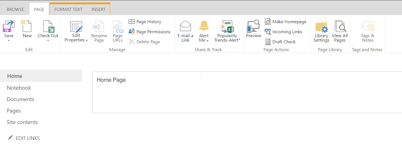Run the Draft Check action
The image size is (402, 150).
click(x=280, y=42)
